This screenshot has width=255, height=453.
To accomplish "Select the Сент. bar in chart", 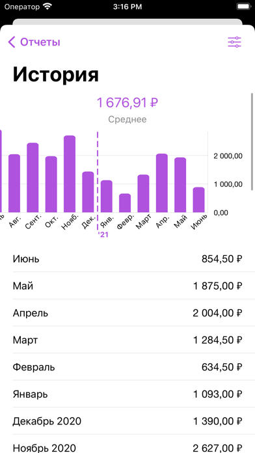I will [33, 178].
